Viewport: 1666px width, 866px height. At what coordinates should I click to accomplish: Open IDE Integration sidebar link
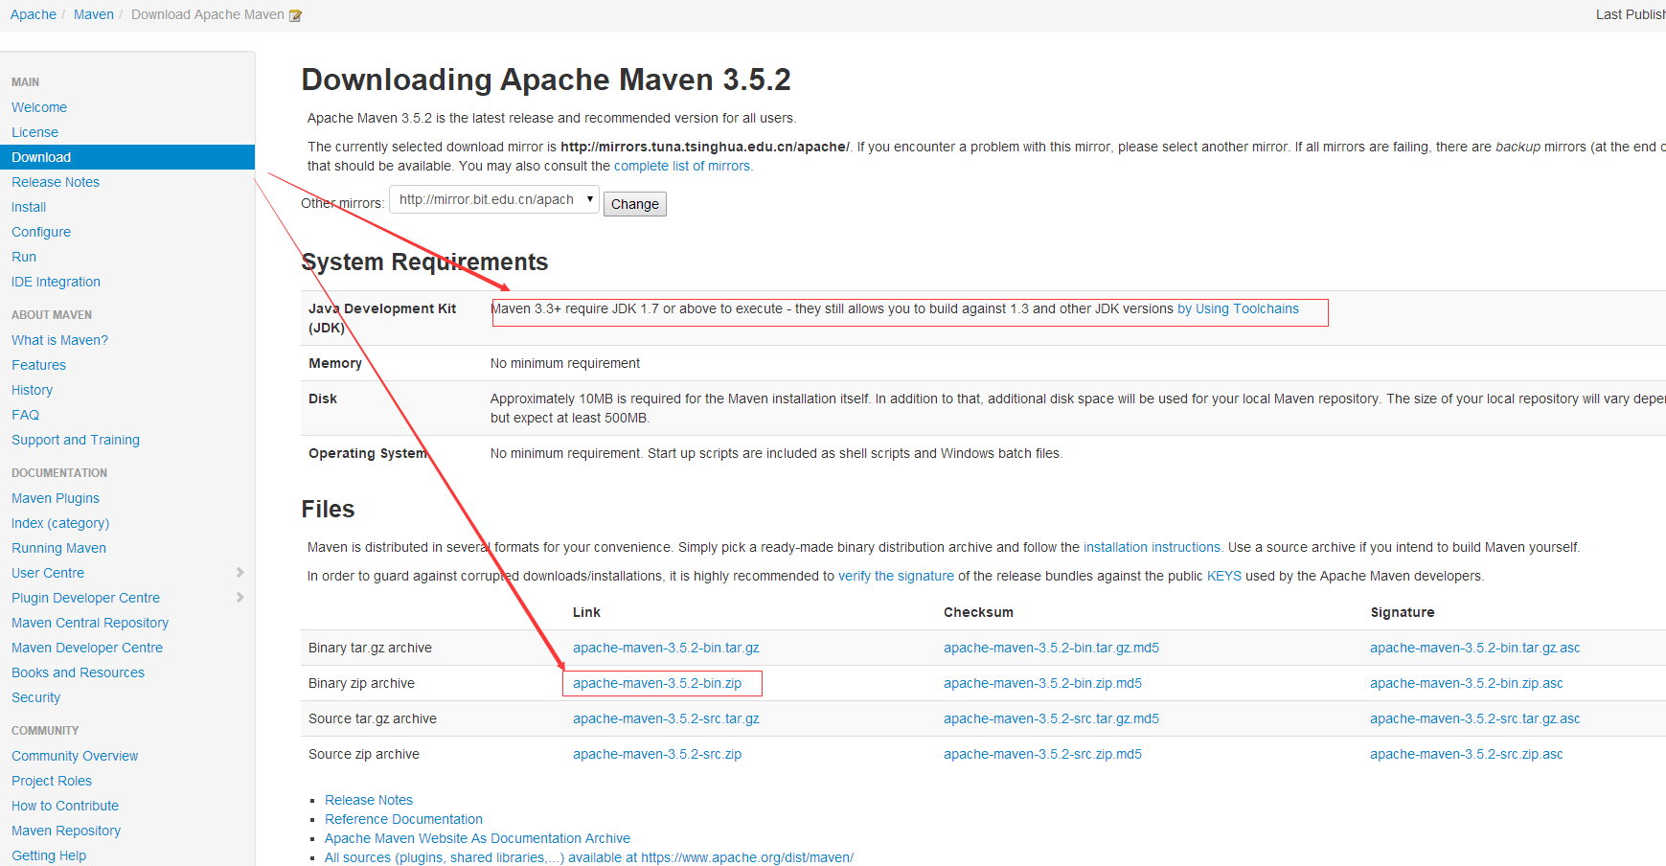pos(56,282)
